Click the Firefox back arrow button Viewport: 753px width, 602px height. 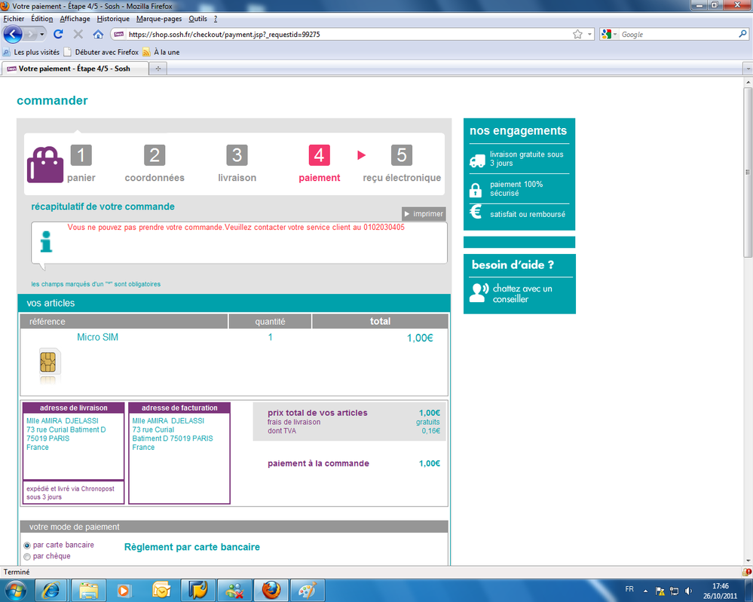(x=13, y=35)
